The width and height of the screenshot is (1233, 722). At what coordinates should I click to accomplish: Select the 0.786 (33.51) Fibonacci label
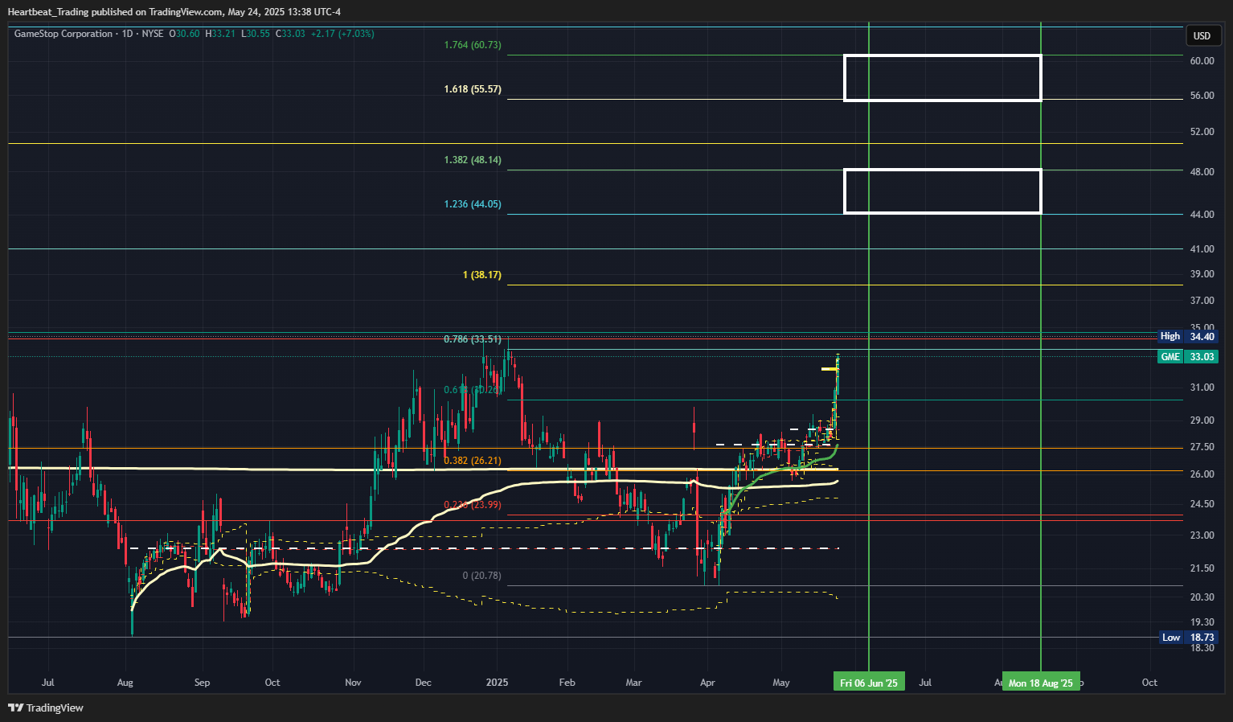pyautogui.click(x=473, y=339)
